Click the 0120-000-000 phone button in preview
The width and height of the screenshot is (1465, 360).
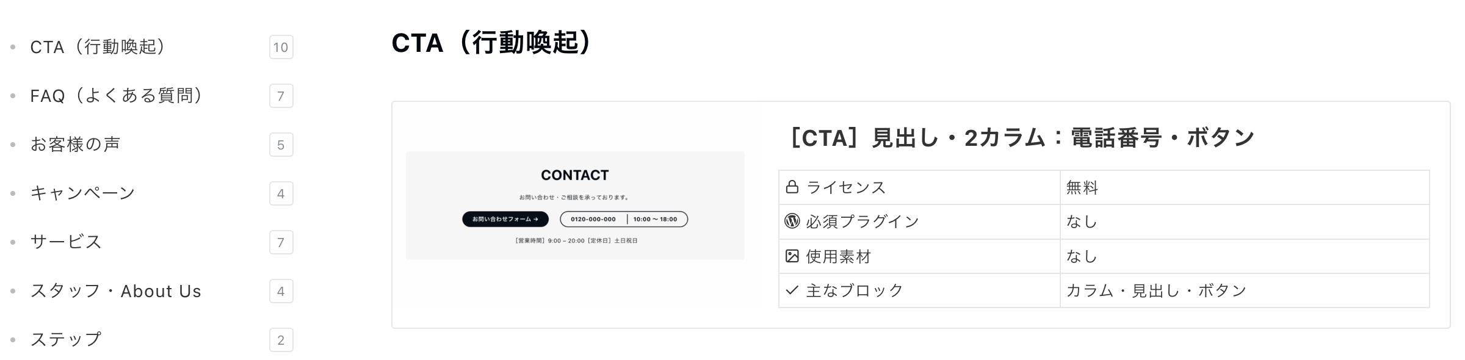point(593,219)
